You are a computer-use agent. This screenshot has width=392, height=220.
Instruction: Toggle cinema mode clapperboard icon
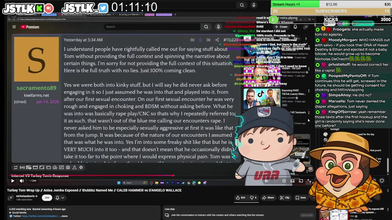point(35,167)
